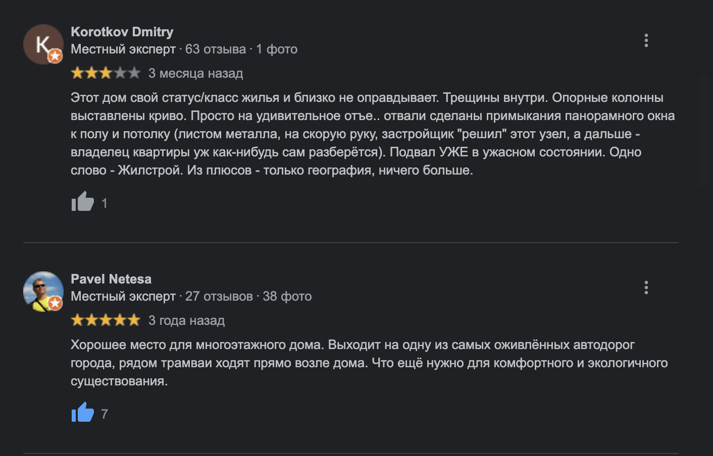Click the orange Local Guide badge on K avatar
Viewport: 713px width, 456px height.
55,56
